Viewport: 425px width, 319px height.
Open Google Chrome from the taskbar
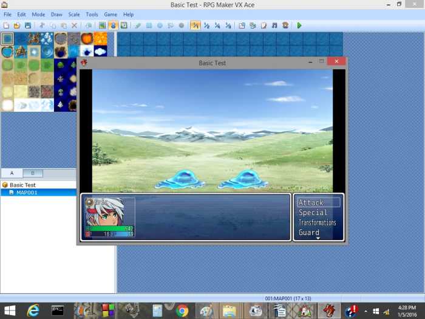point(182,311)
